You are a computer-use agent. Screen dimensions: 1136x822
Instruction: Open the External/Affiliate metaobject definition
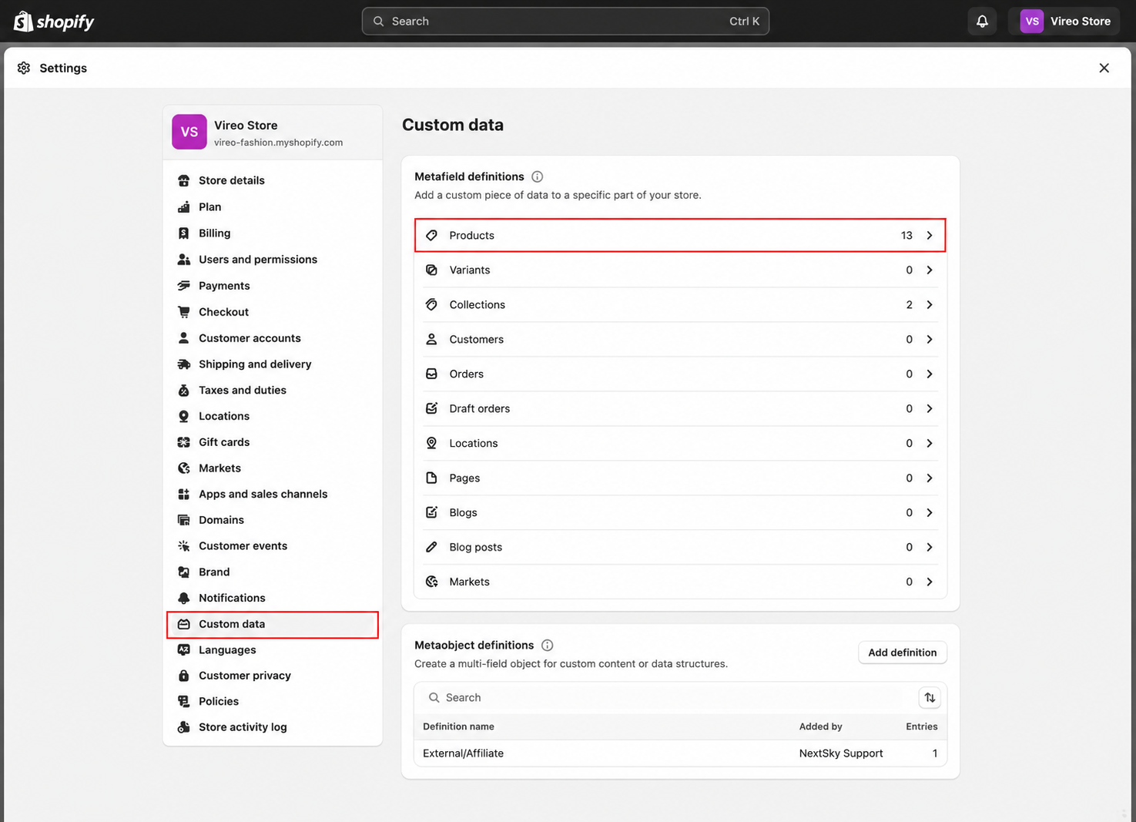(x=680, y=753)
